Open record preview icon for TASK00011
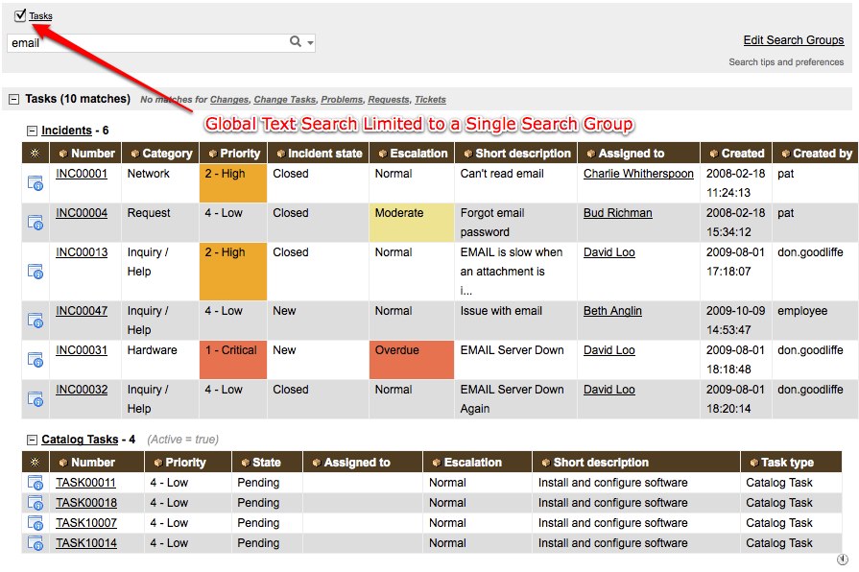The width and height of the screenshot is (859, 572). click(x=36, y=483)
